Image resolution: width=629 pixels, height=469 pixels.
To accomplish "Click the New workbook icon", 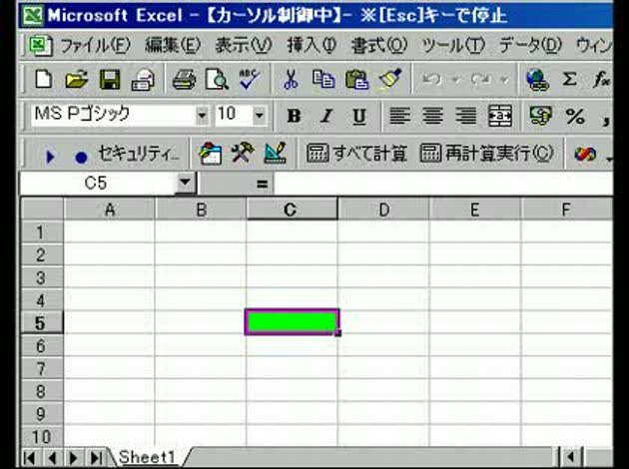I will (x=43, y=80).
